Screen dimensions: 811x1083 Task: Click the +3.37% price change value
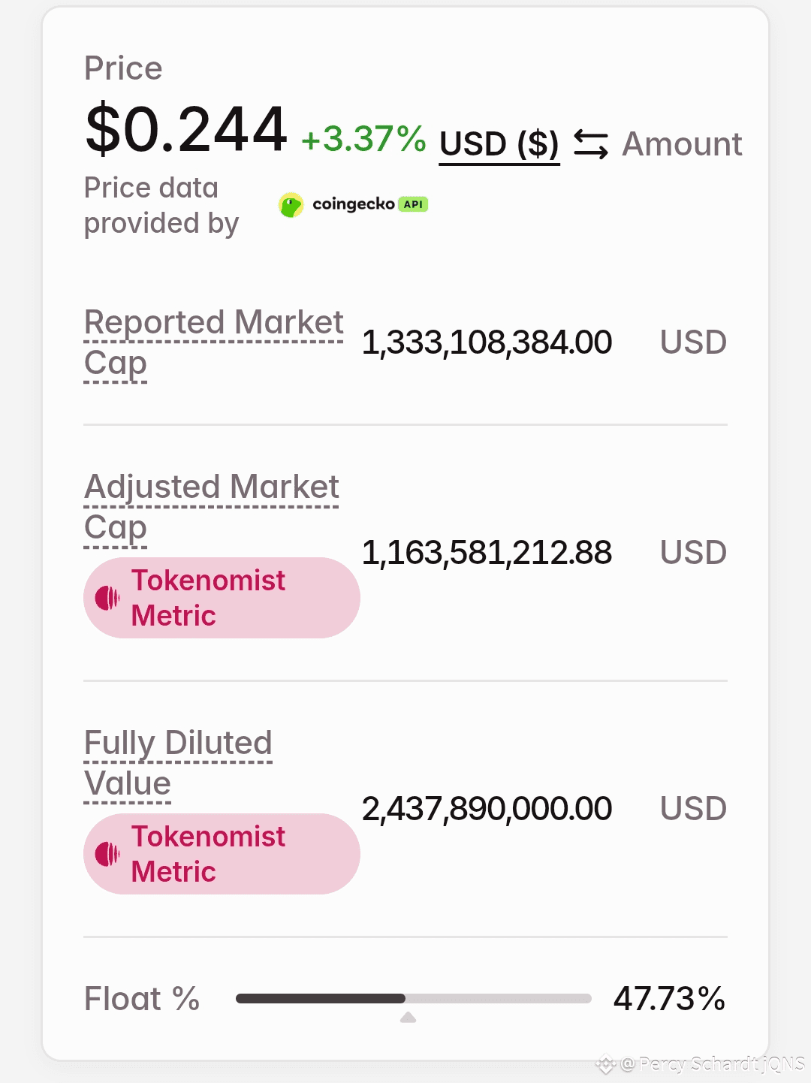[363, 140]
